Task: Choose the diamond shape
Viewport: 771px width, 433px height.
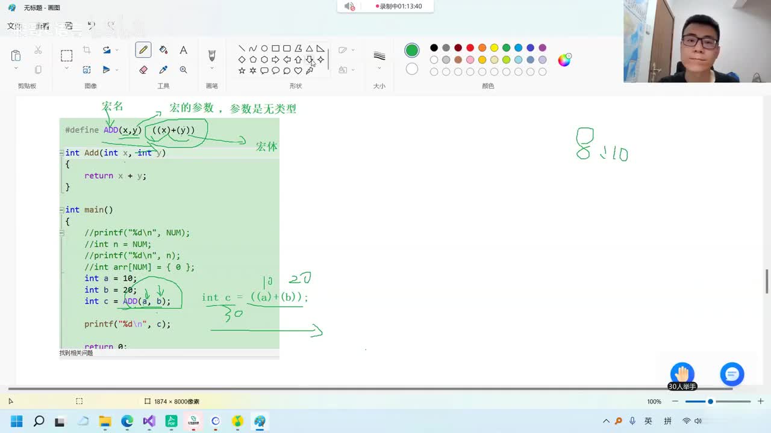Action: coord(242,60)
